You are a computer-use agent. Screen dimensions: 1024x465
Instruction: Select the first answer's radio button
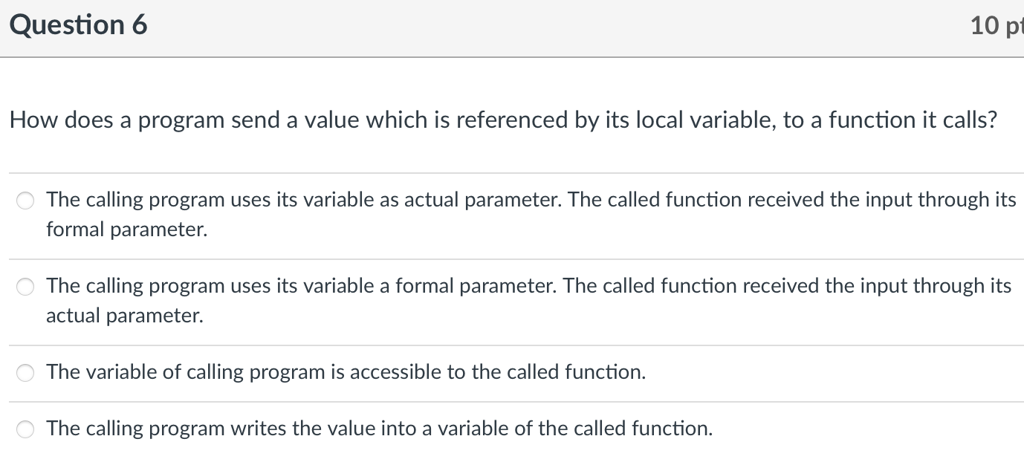click(x=25, y=200)
